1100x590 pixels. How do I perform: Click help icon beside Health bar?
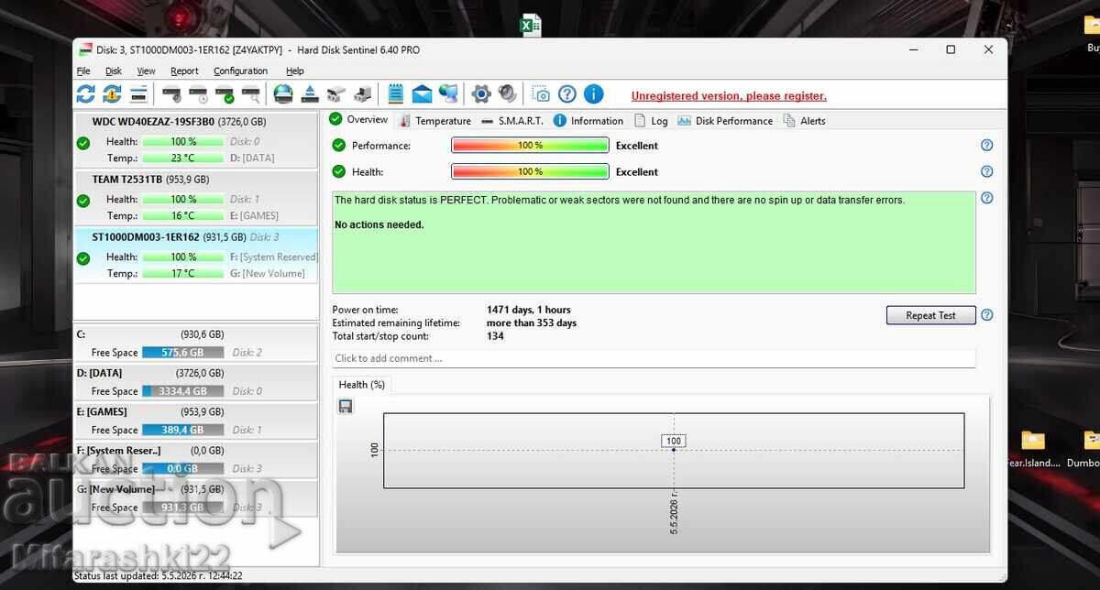click(x=987, y=171)
